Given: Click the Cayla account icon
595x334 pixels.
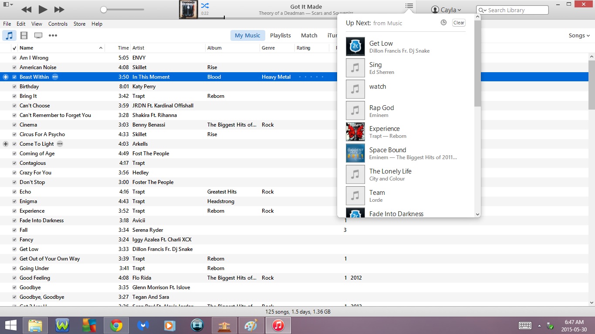Looking at the screenshot, I should (x=435, y=10).
